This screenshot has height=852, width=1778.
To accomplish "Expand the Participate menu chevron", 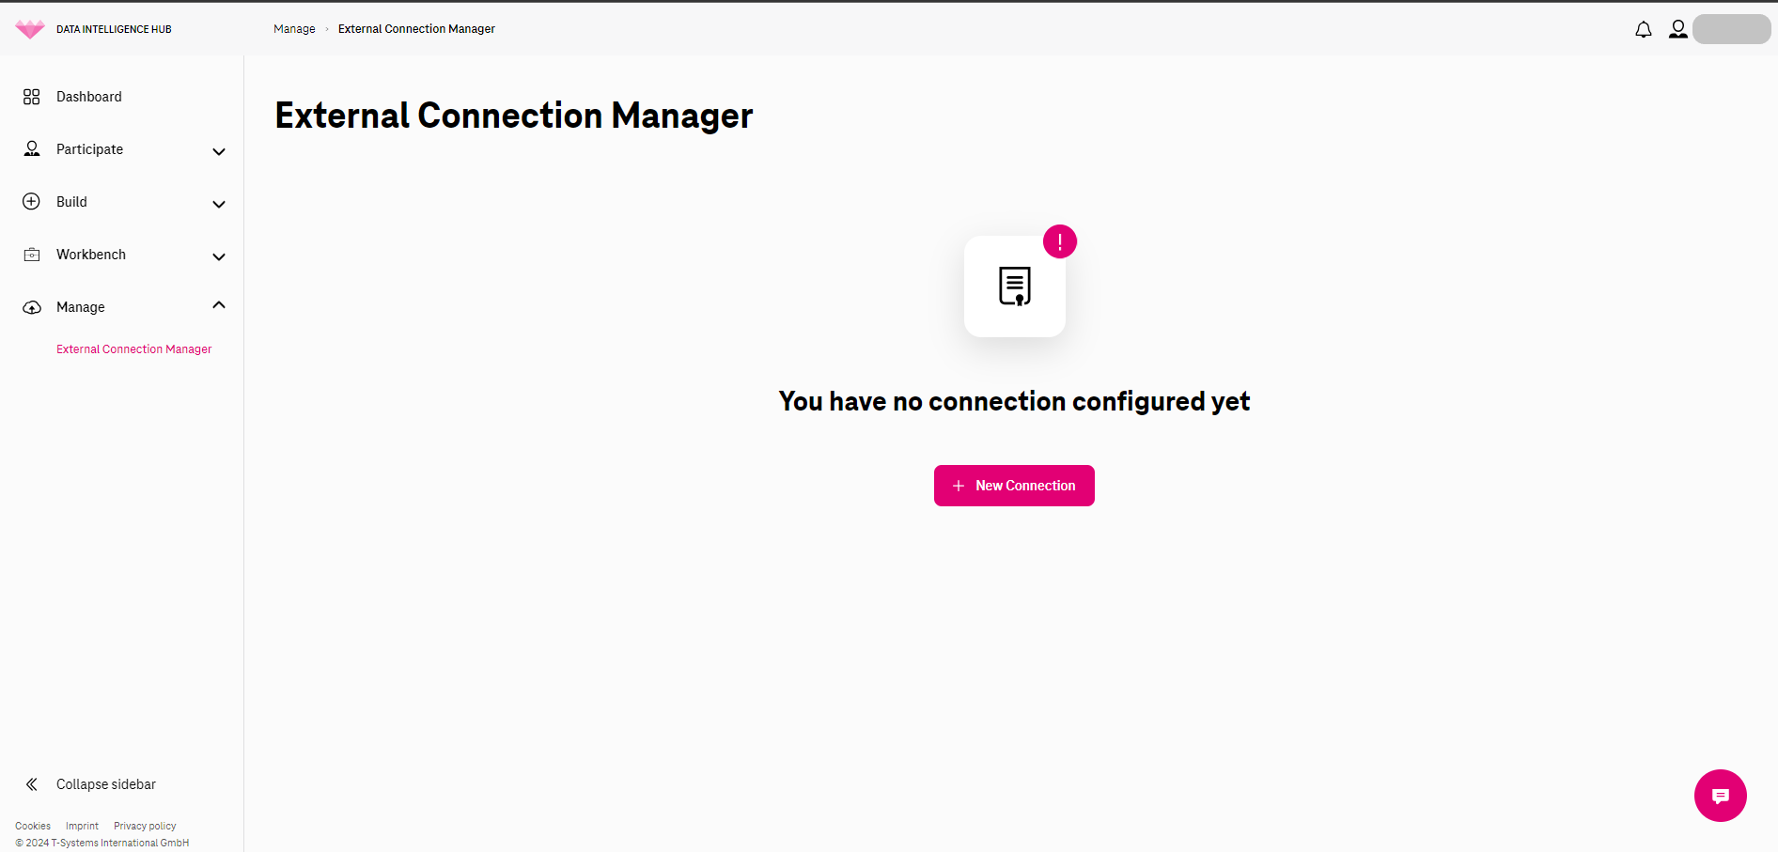I will click(x=219, y=151).
